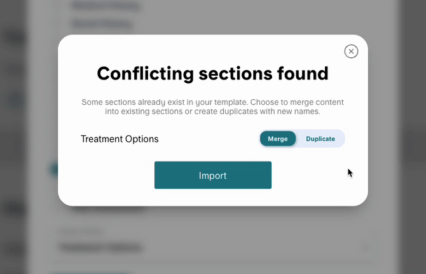Click the Import button
The width and height of the screenshot is (426, 274).
(x=212, y=175)
